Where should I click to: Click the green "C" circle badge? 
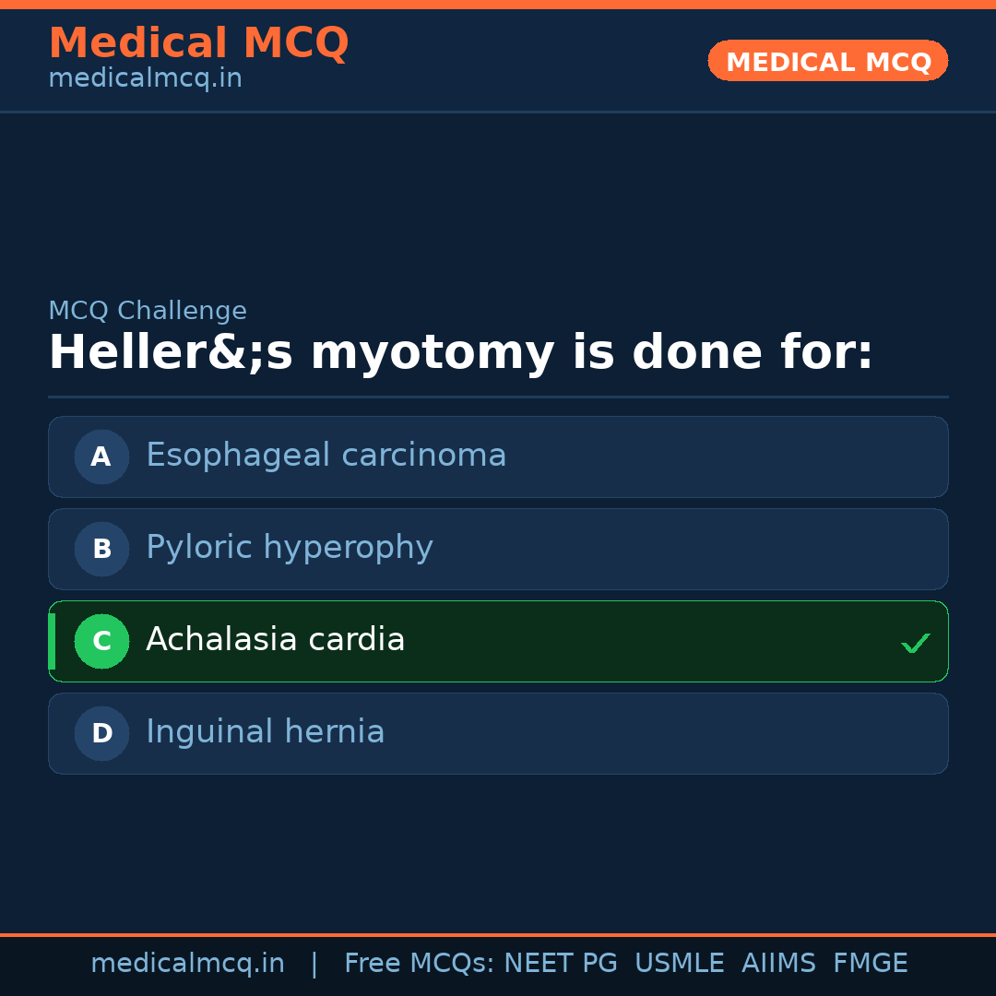pyautogui.click(x=101, y=641)
